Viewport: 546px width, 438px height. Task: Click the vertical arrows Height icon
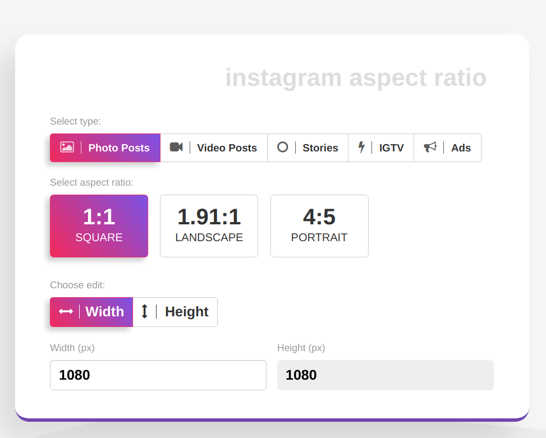pos(145,311)
